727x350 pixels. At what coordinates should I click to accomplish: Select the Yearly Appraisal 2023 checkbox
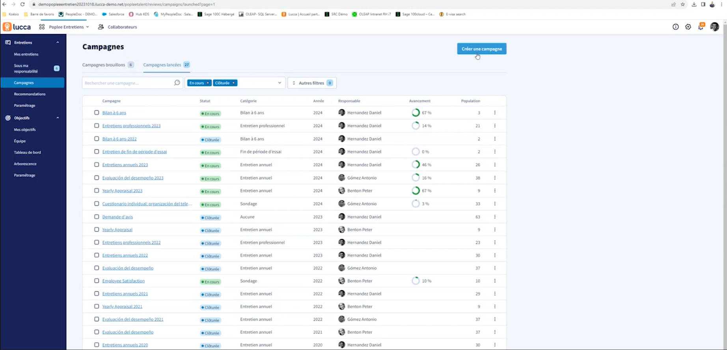click(x=97, y=191)
